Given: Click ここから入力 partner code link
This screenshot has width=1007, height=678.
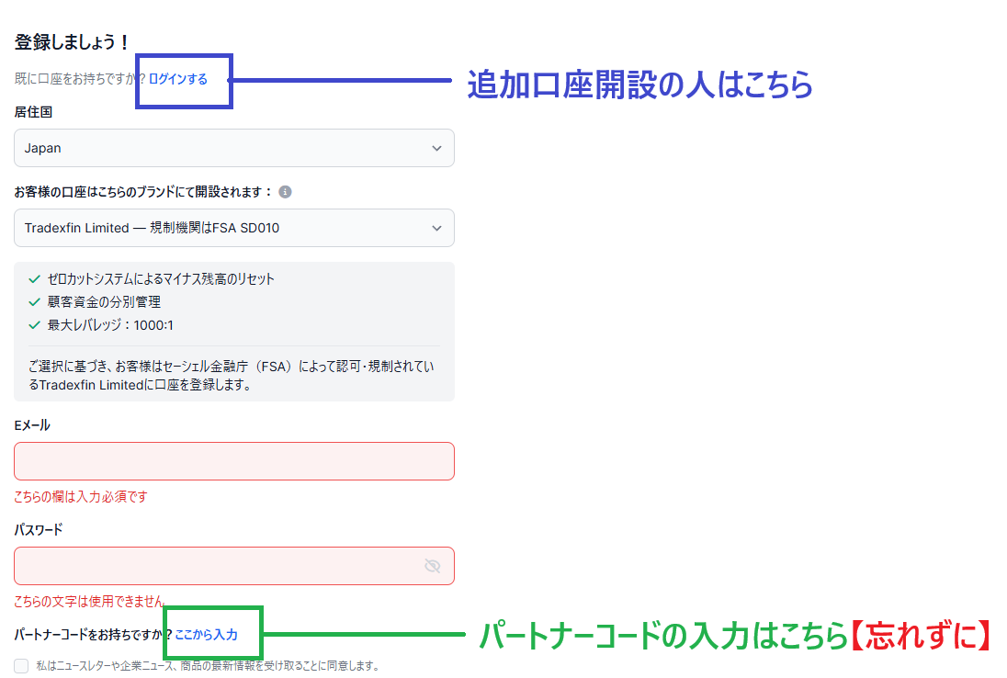Looking at the screenshot, I should [207, 634].
